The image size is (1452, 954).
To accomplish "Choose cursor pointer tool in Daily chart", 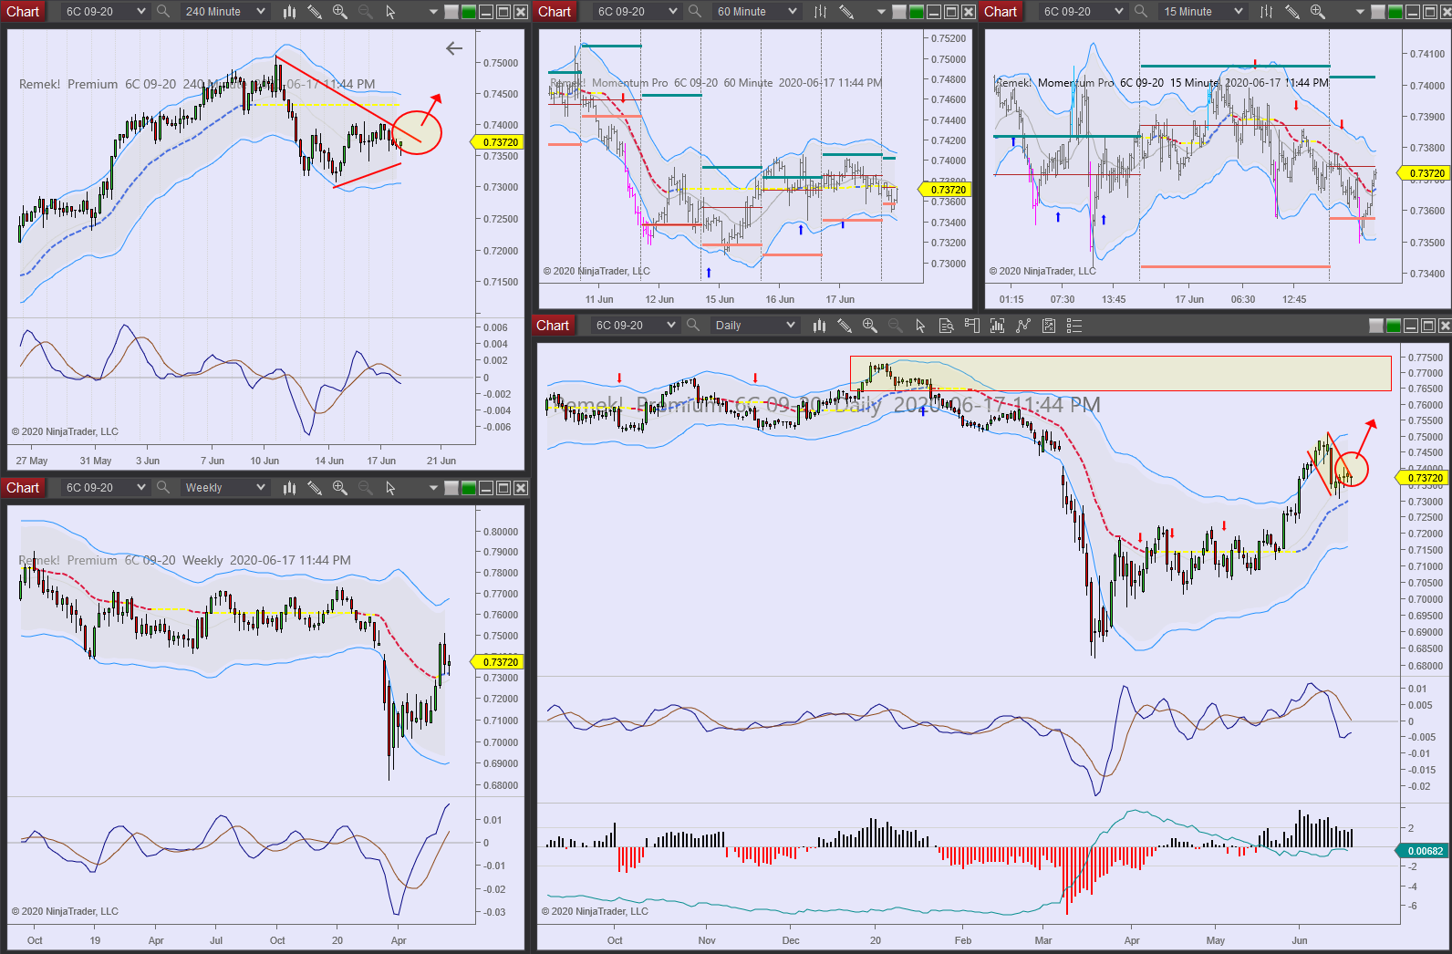I will (x=920, y=326).
